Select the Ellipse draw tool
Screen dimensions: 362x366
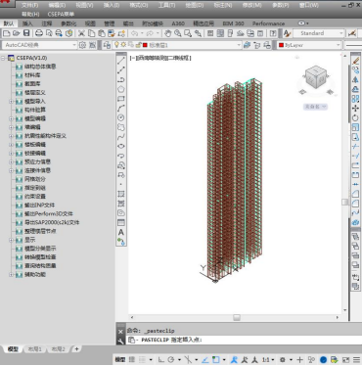point(121,146)
